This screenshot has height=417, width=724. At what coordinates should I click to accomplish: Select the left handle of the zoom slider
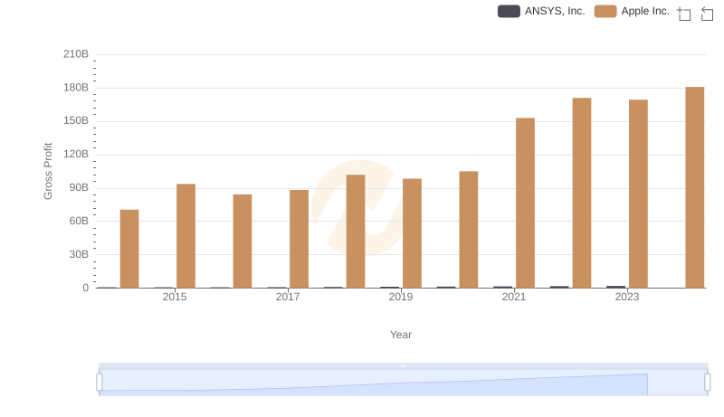coord(100,383)
